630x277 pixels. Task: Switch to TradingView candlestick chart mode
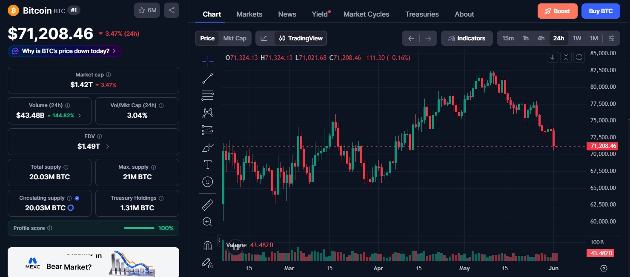point(301,38)
